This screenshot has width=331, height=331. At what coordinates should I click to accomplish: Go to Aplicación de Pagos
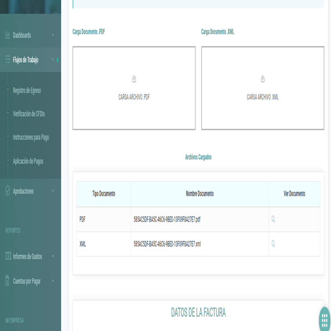tap(28, 162)
